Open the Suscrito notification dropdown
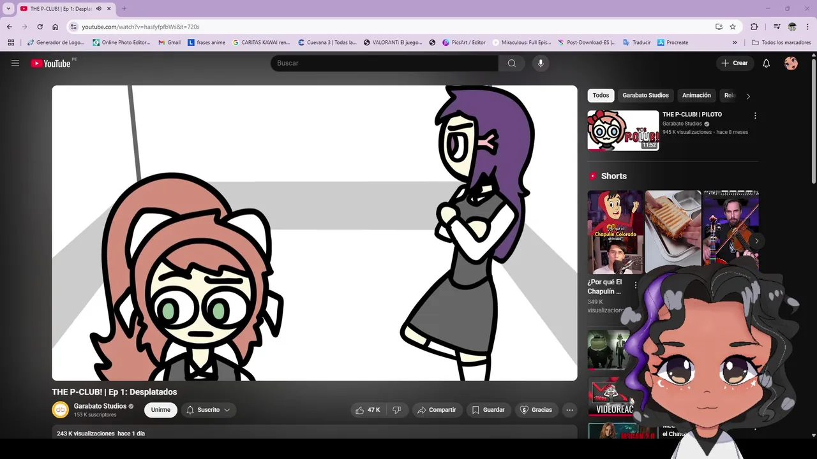Image resolution: width=817 pixels, height=459 pixels. (x=209, y=410)
